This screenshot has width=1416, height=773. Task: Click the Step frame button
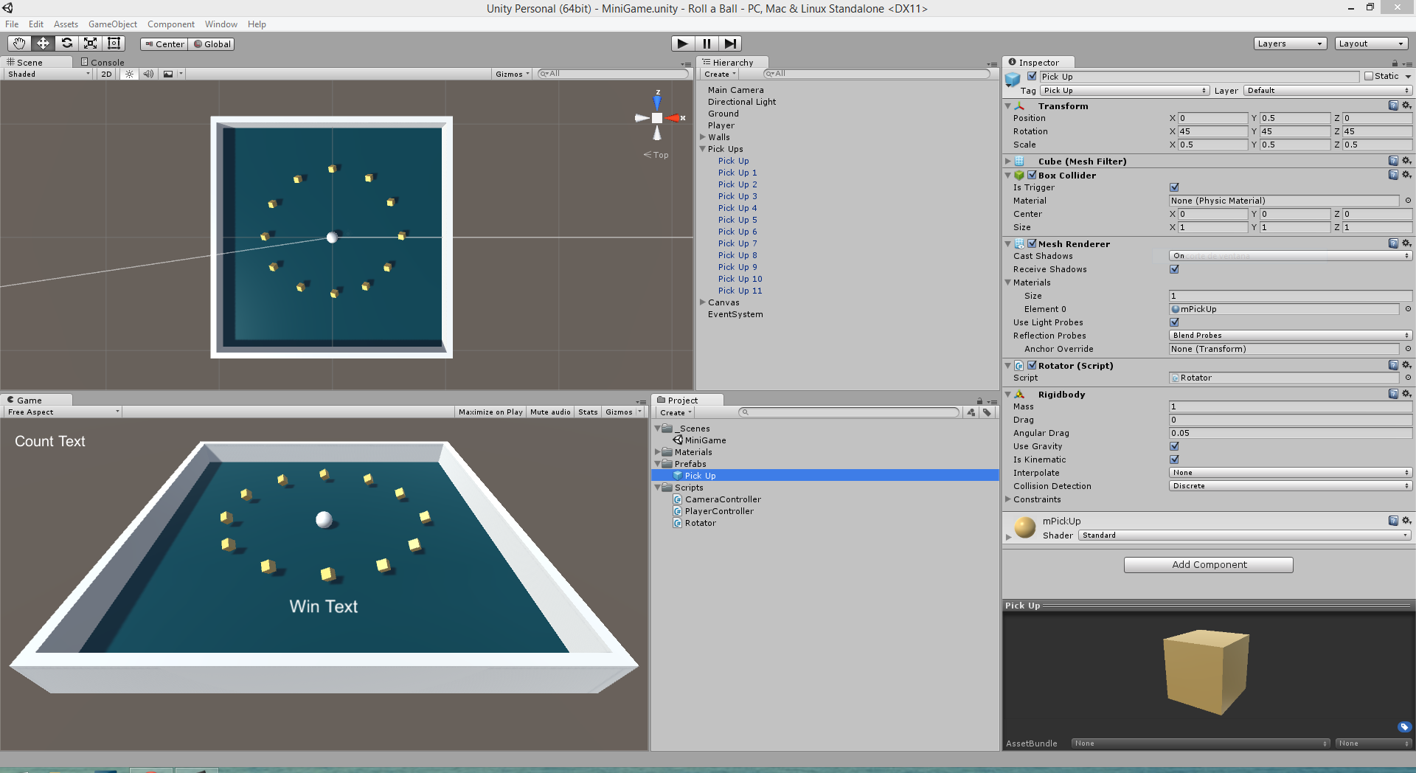(729, 44)
